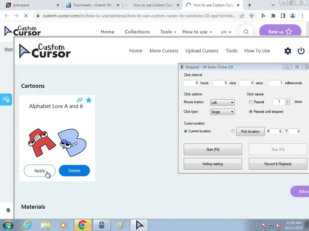Open Chrome three-dot menu

(x=302, y=16)
